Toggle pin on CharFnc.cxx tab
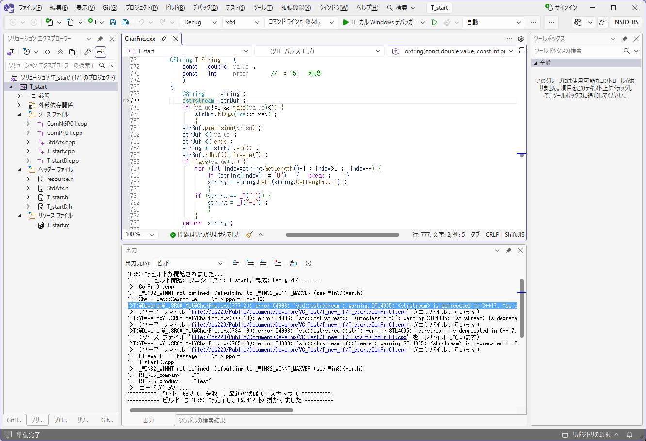The width and height of the screenshot is (646, 441). 164,39
